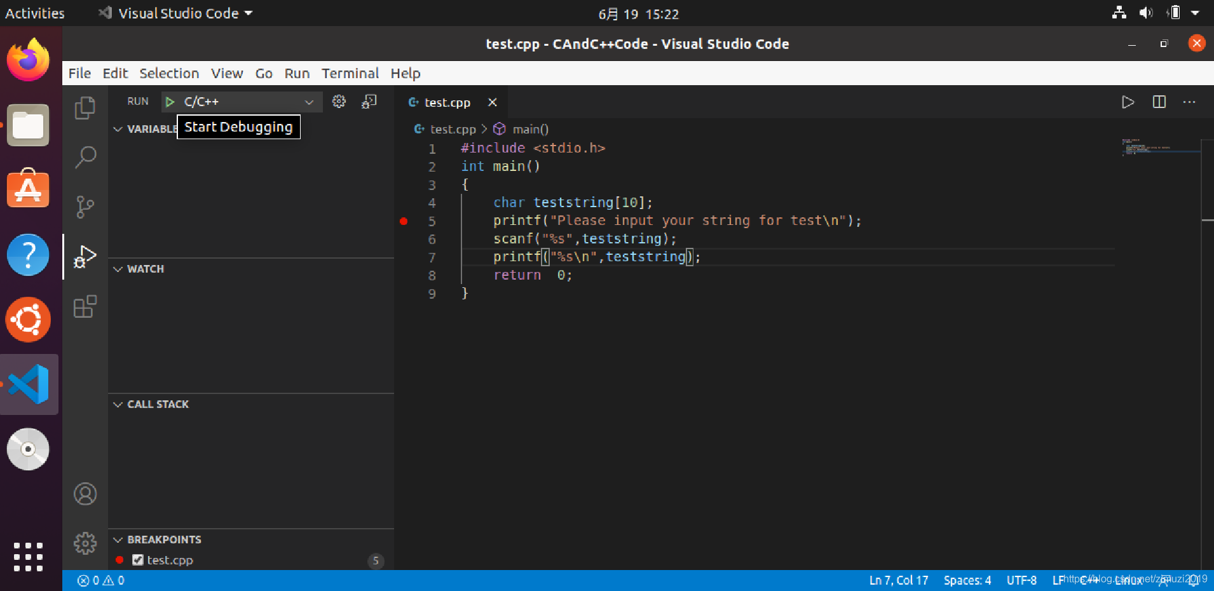The width and height of the screenshot is (1214, 591).
Task: Click the disc drive icon in the dock
Action: 28,449
